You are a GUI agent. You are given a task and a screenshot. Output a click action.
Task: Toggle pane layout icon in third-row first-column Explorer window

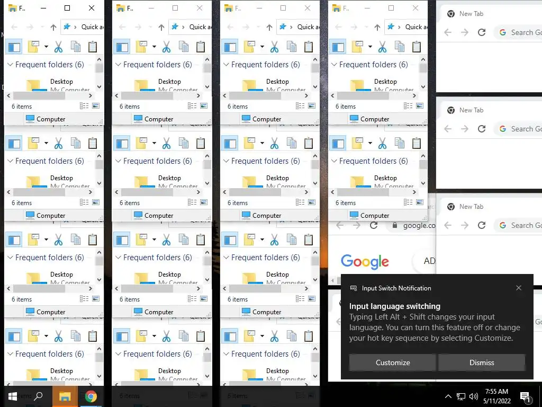[x=14, y=240]
